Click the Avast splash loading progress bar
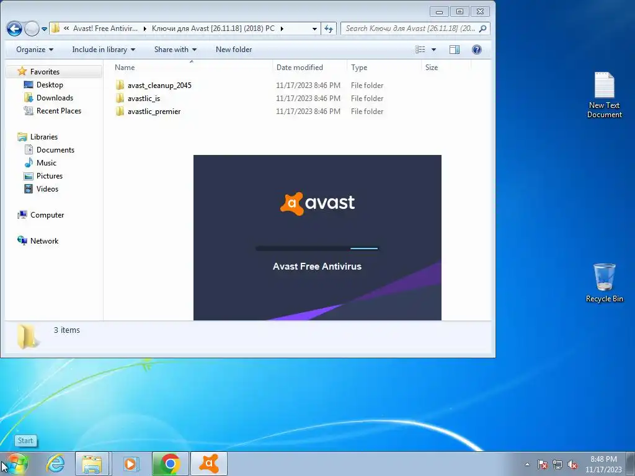635x476 pixels. [x=317, y=249]
